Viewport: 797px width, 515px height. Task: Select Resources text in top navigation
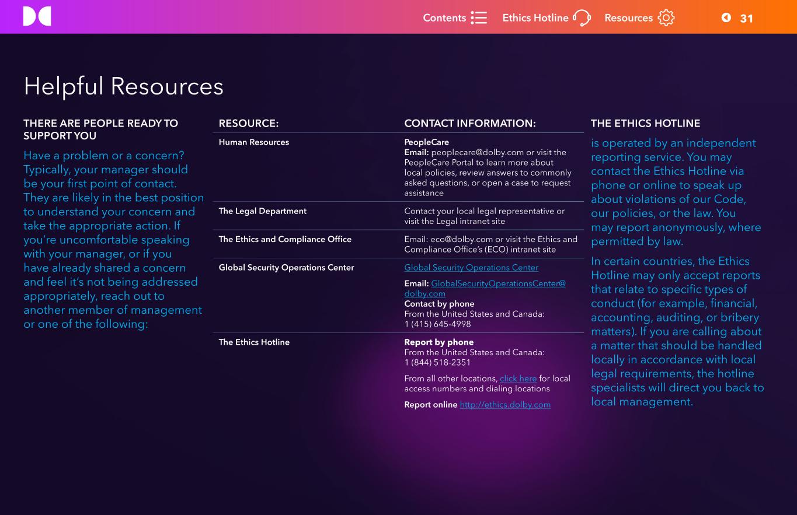point(628,18)
